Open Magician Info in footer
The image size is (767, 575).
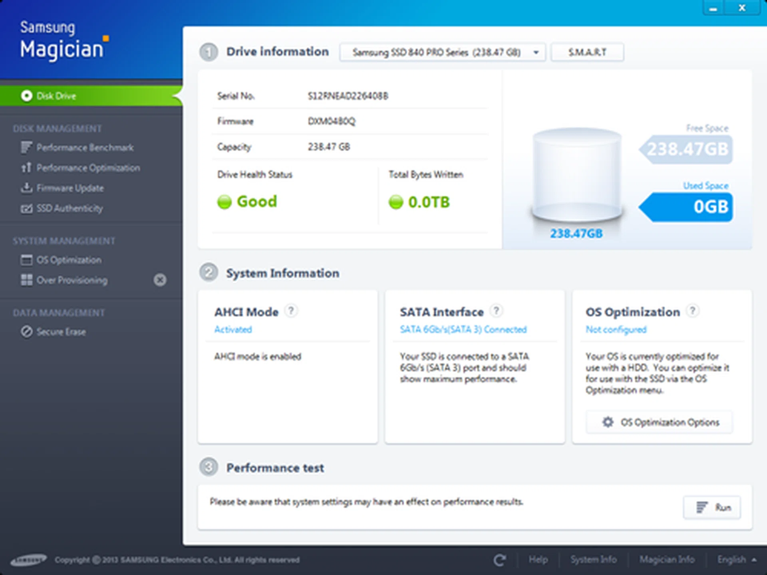667,560
